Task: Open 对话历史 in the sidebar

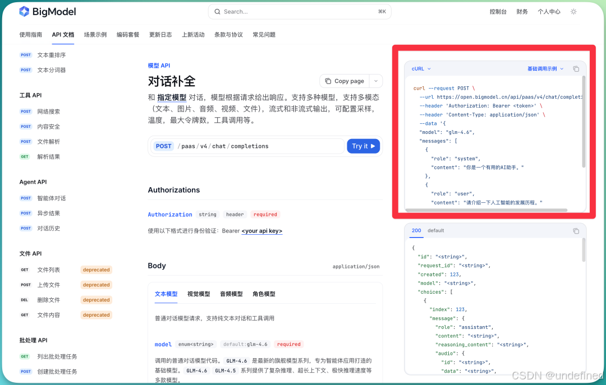Action: click(x=48, y=229)
